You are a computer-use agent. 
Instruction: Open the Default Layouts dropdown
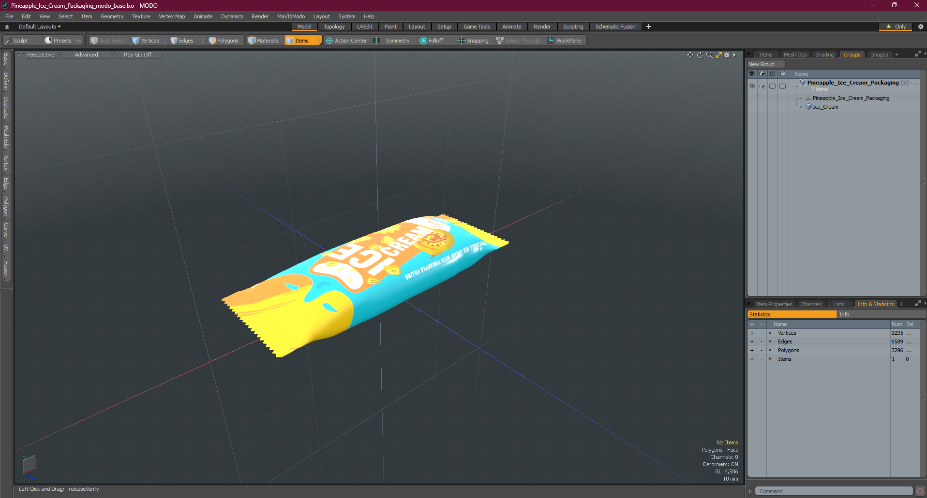click(x=40, y=27)
